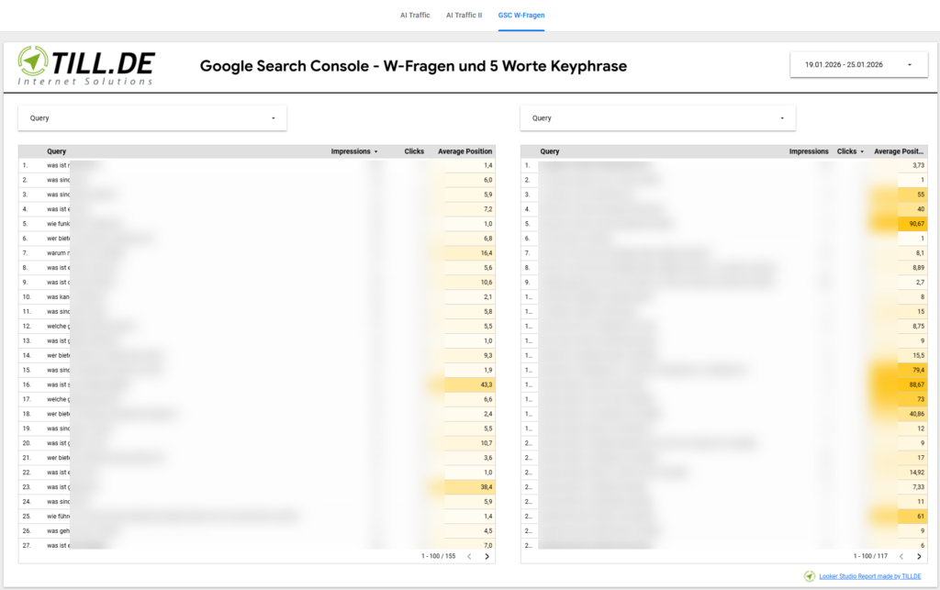940x590 pixels.
Task: Sort left table by Average Position header
Action: tap(464, 151)
